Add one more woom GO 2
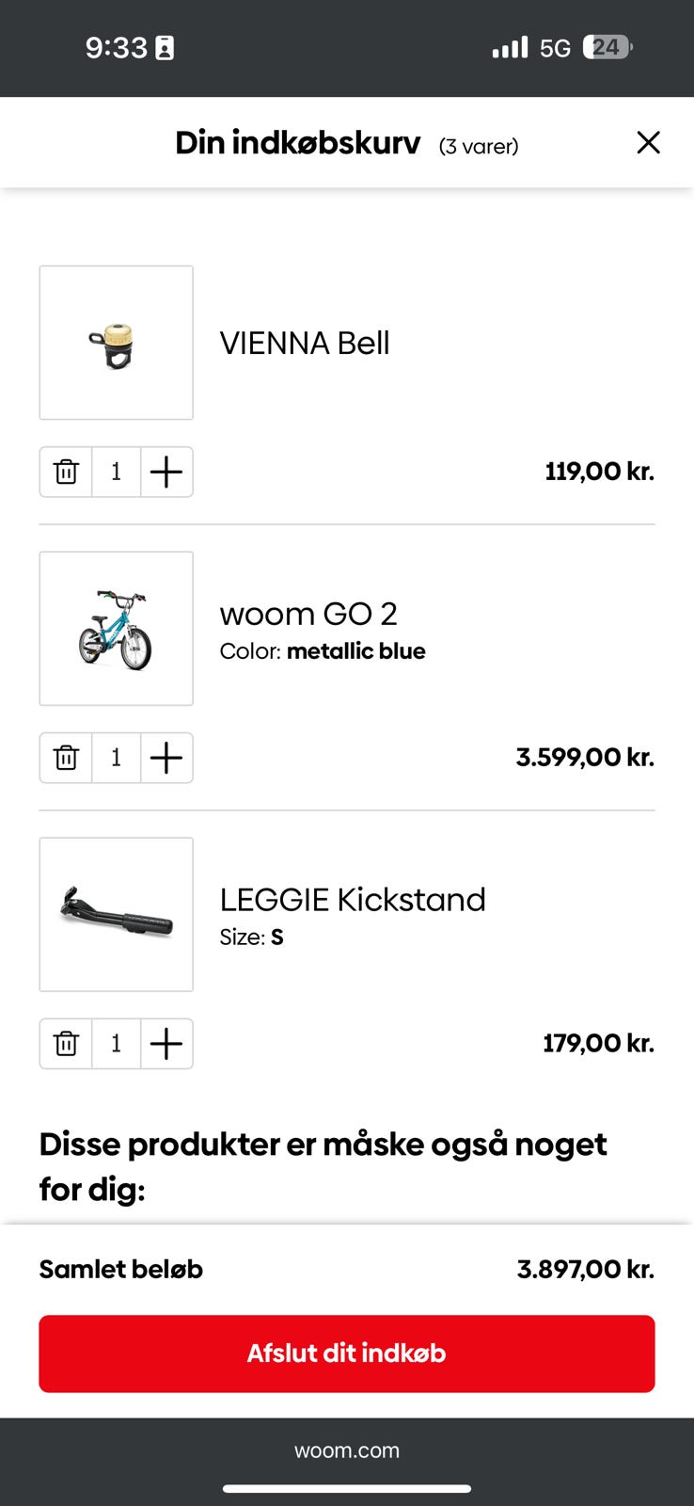This screenshot has width=694, height=1506. click(166, 758)
